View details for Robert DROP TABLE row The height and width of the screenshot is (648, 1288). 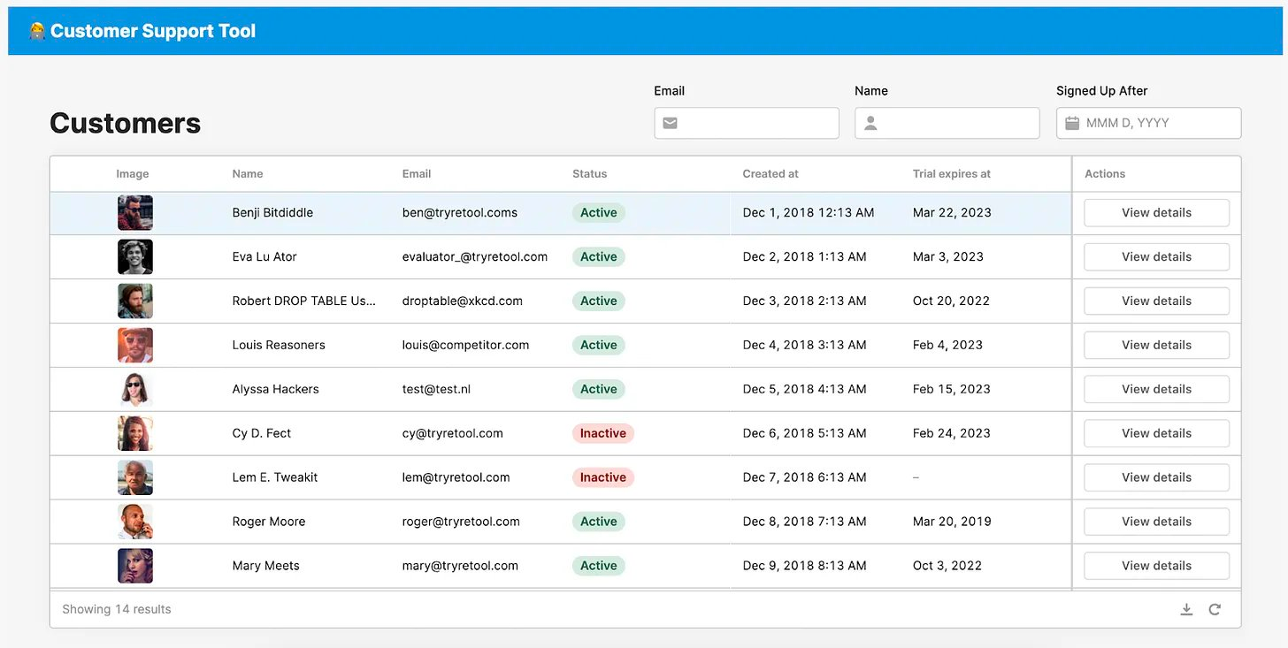[1156, 301]
